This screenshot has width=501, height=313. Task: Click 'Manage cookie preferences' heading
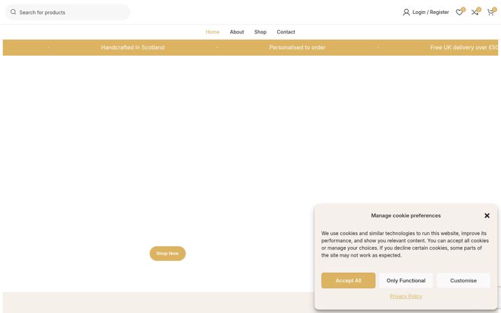tap(406, 216)
